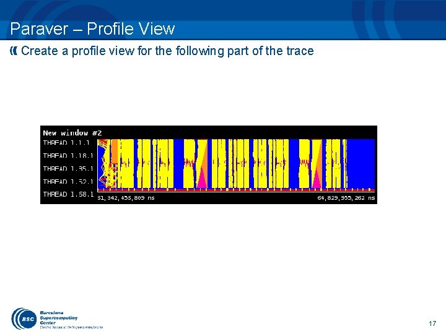The width and height of the screenshot is (446, 334).
Task: Select the THREAD 1.1.1 row label
Action: [66, 142]
